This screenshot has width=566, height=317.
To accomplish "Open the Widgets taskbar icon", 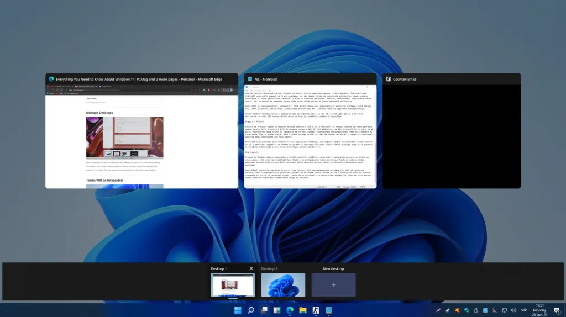I will click(277, 310).
